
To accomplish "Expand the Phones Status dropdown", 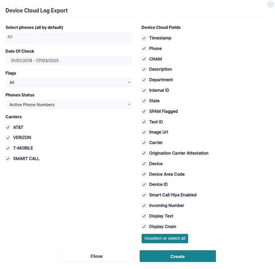I will click(x=69, y=105).
